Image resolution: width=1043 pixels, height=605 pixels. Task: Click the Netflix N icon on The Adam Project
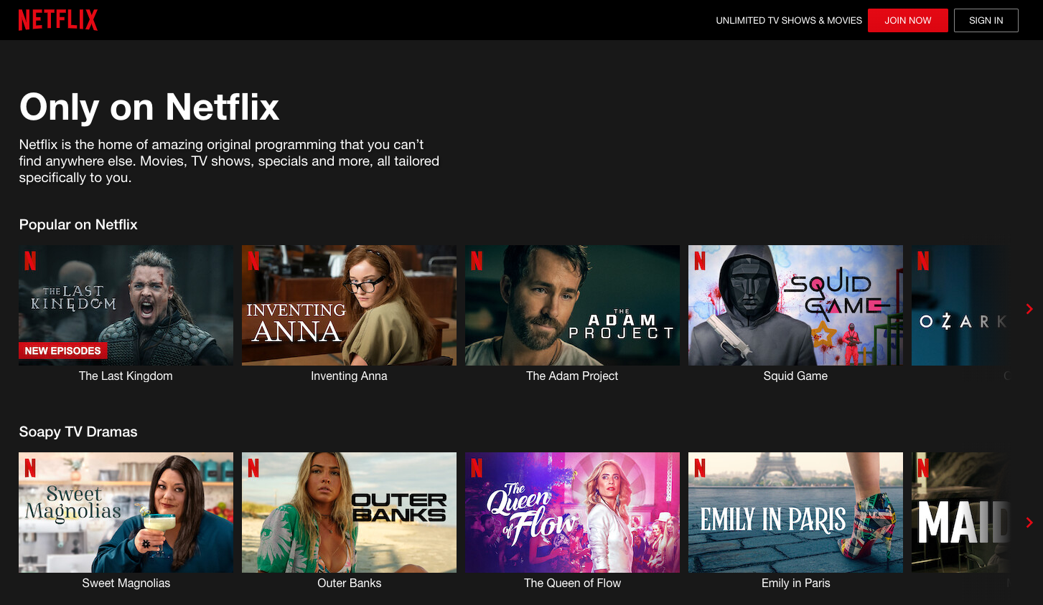[477, 261]
